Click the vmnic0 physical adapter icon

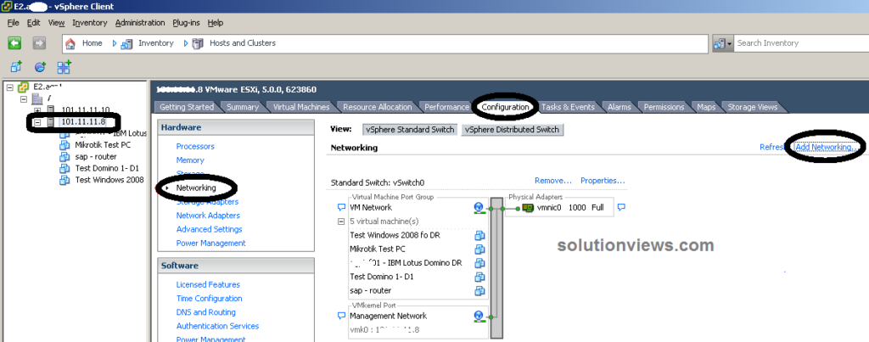coord(528,208)
